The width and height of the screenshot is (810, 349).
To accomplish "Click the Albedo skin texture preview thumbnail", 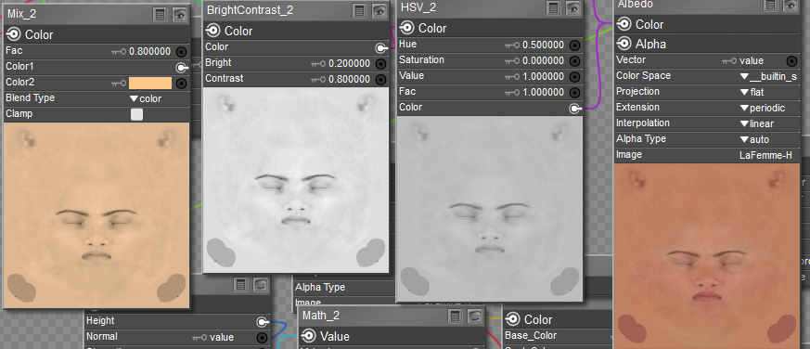I will click(x=708, y=256).
